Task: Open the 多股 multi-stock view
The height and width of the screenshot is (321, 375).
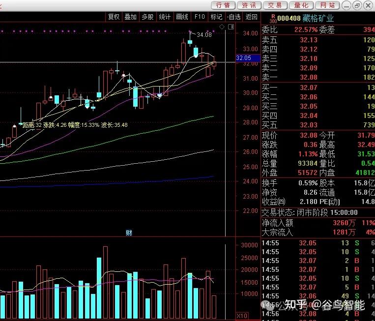Action: 147,17
